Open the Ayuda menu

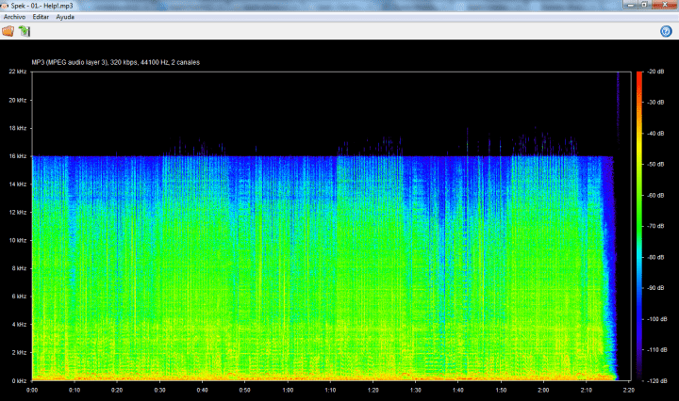[x=65, y=17]
